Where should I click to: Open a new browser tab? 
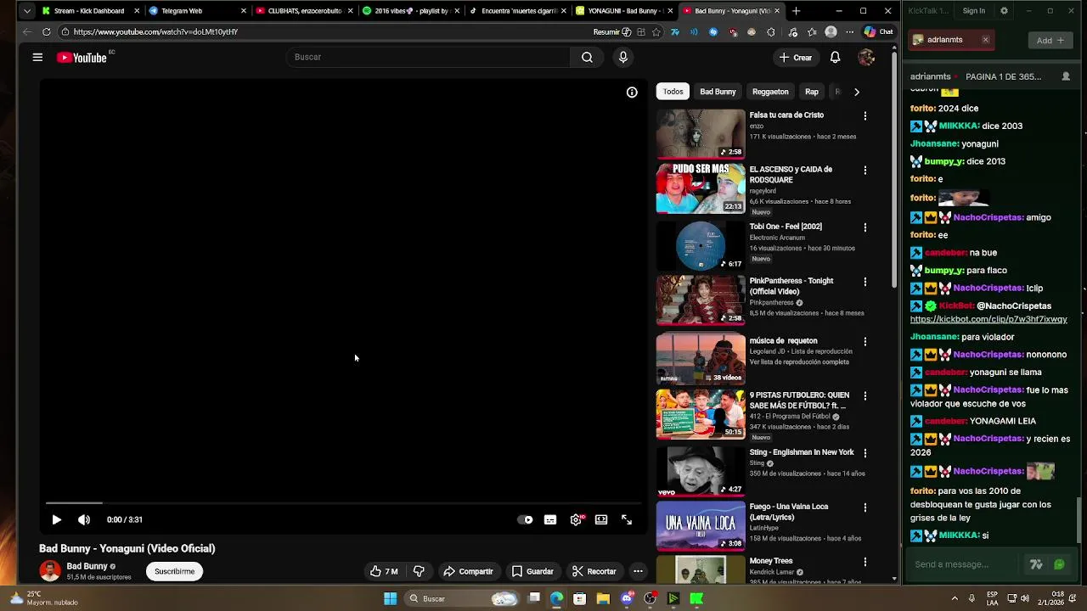point(796,11)
